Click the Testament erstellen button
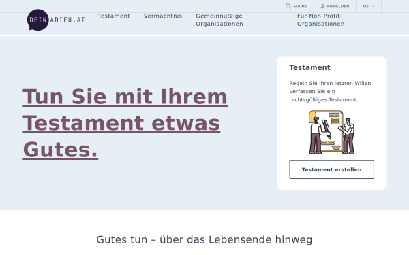The image size is (409, 255). tap(331, 169)
